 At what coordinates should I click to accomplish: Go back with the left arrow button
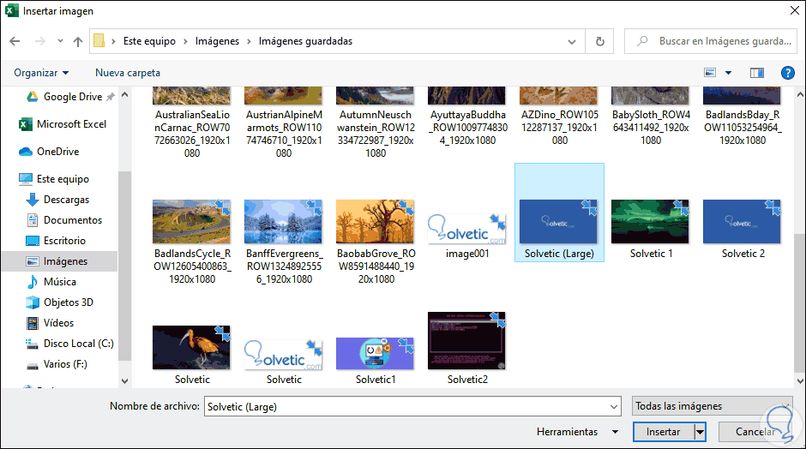click(15, 41)
